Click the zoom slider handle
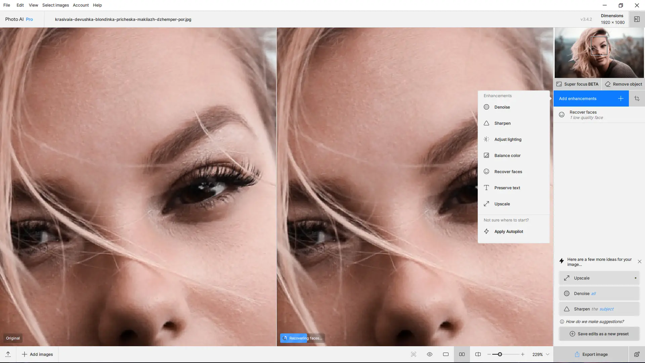645x363 pixels. click(500, 354)
